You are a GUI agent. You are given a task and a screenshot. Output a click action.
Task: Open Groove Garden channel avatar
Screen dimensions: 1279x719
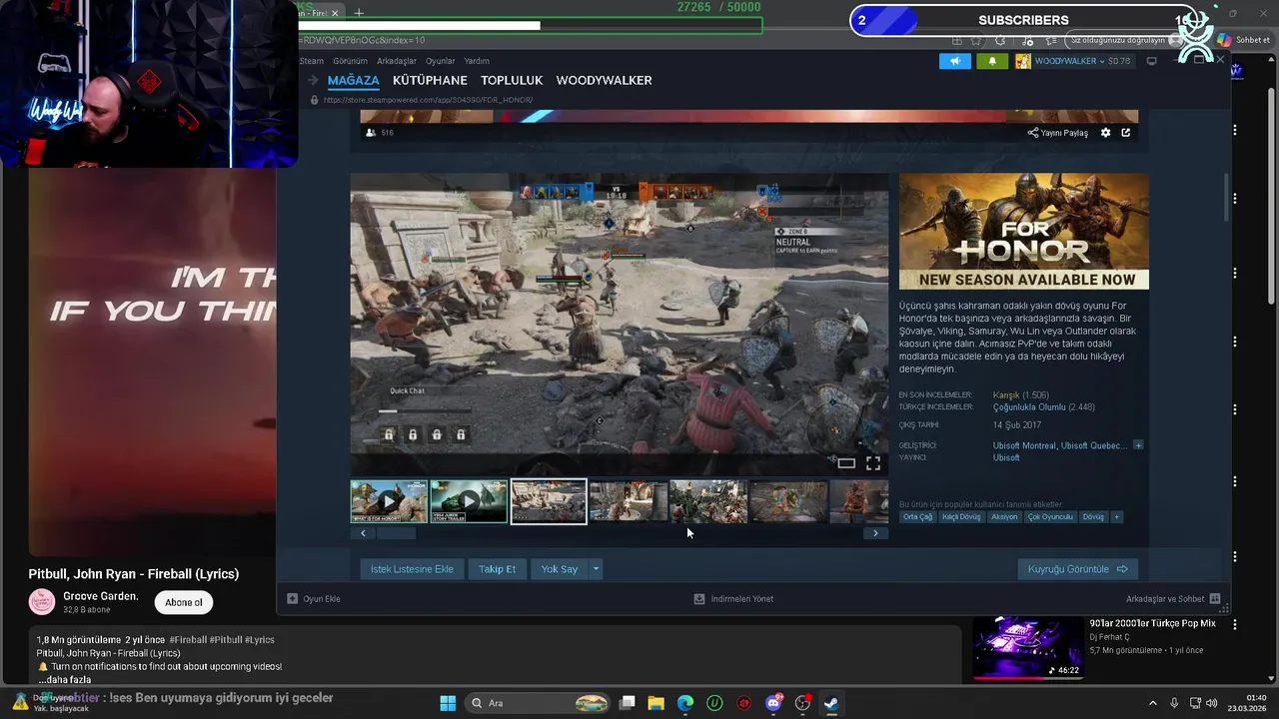point(42,602)
